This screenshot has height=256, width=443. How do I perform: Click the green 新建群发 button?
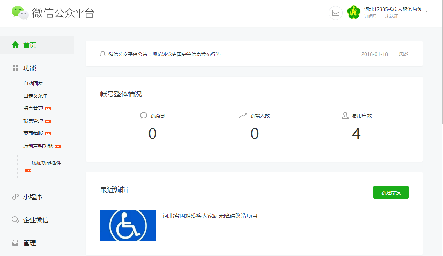pos(391,192)
